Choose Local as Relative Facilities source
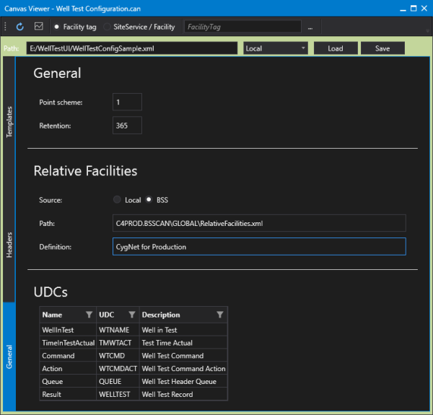The width and height of the screenshot is (433, 415). tap(117, 199)
